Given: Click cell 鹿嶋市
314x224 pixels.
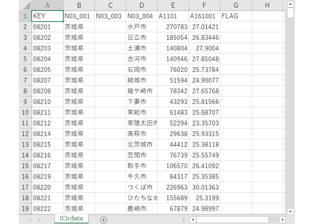Looking at the screenshot, I should (142, 209).
